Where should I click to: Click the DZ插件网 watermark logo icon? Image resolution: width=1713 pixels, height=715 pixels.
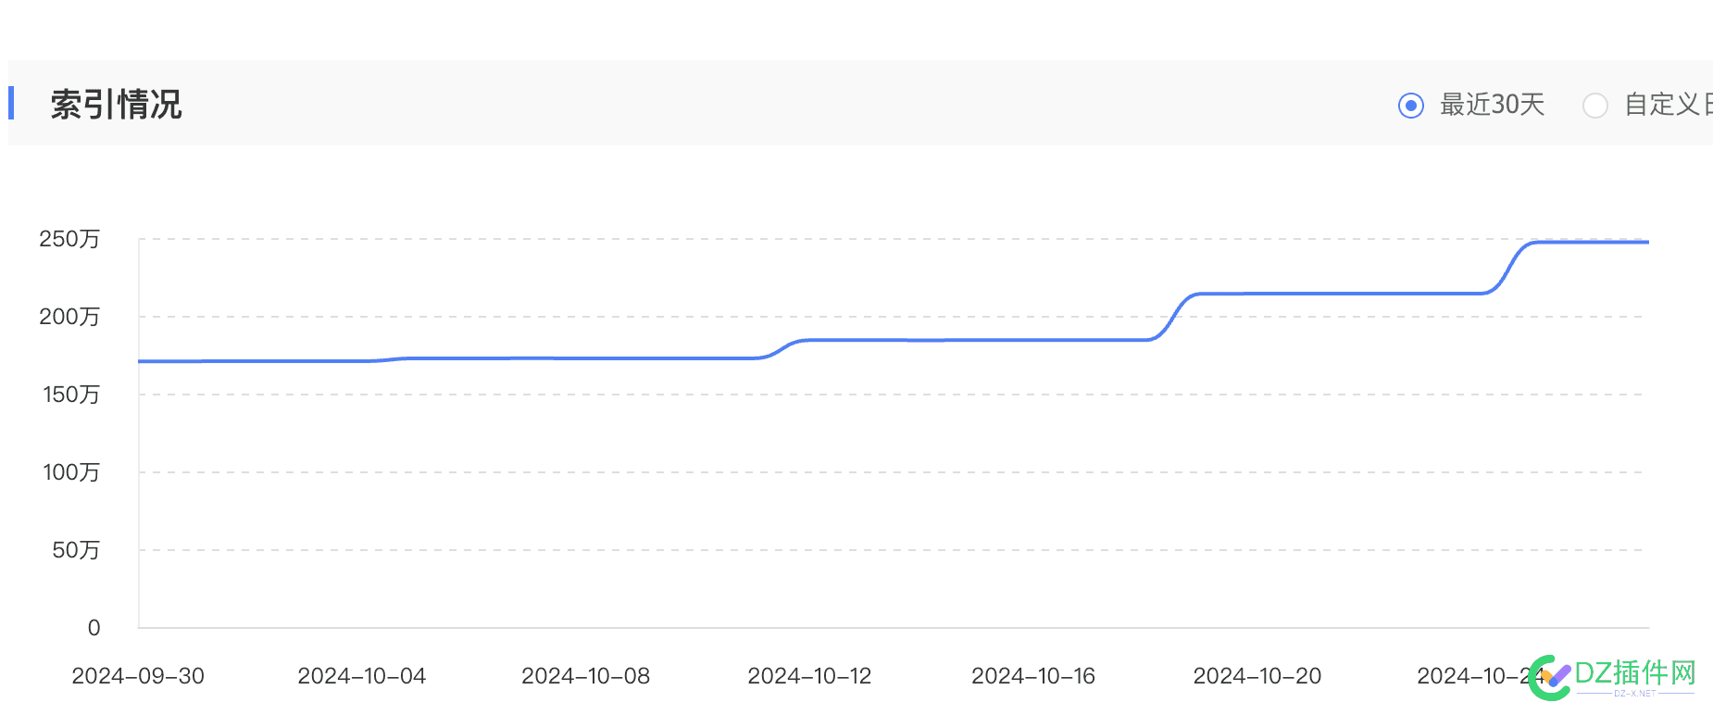pos(1548,677)
